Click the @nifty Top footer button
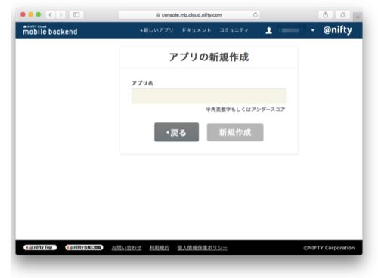This screenshot has height=278, width=378. (x=40, y=247)
